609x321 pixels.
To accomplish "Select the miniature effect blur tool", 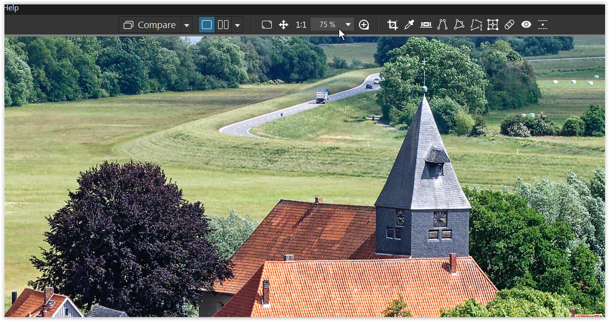I will tap(543, 25).
